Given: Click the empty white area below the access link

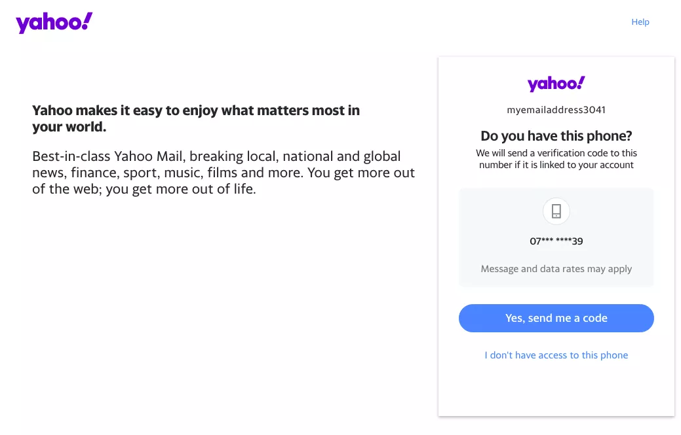Looking at the screenshot, I should (556, 389).
